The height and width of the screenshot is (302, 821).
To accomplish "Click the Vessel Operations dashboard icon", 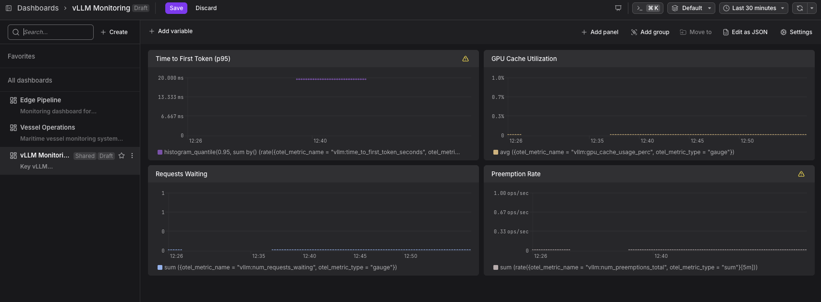I will tap(13, 128).
